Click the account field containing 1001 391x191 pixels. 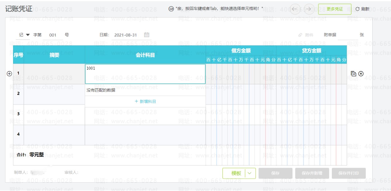coord(145,74)
